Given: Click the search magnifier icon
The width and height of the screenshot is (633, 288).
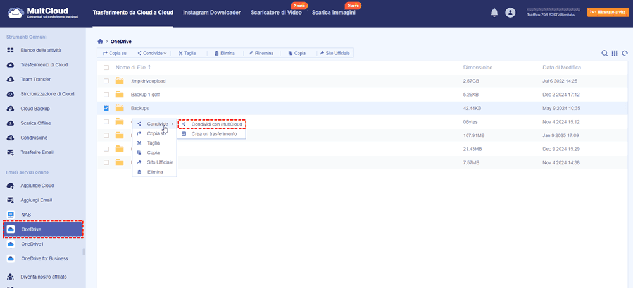Looking at the screenshot, I should [x=605, y=53].
